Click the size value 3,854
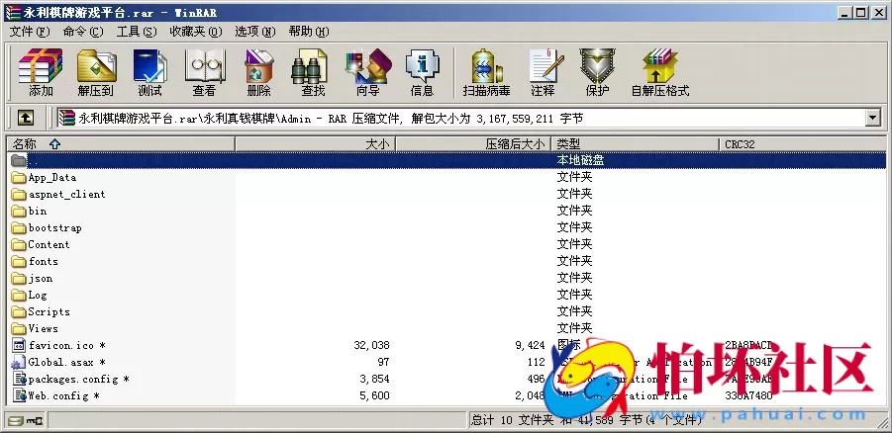 374,379
